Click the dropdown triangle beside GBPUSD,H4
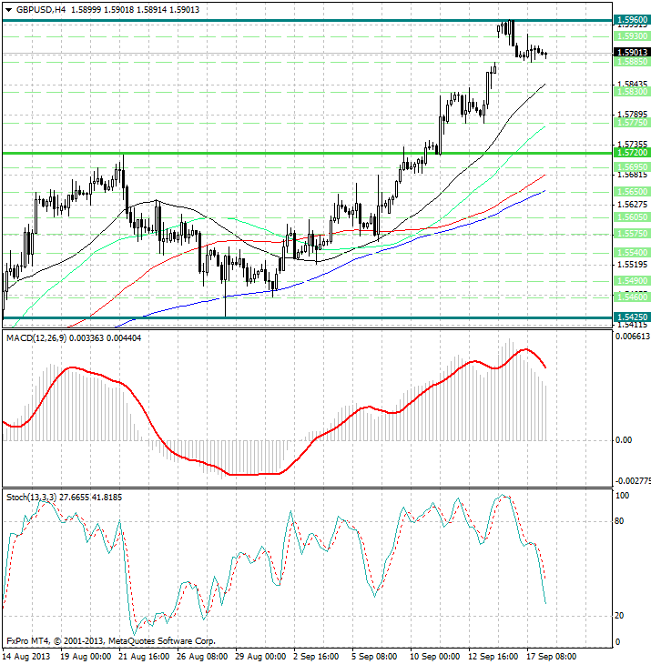This screenshot has height=664, width=651. (8, 9)
